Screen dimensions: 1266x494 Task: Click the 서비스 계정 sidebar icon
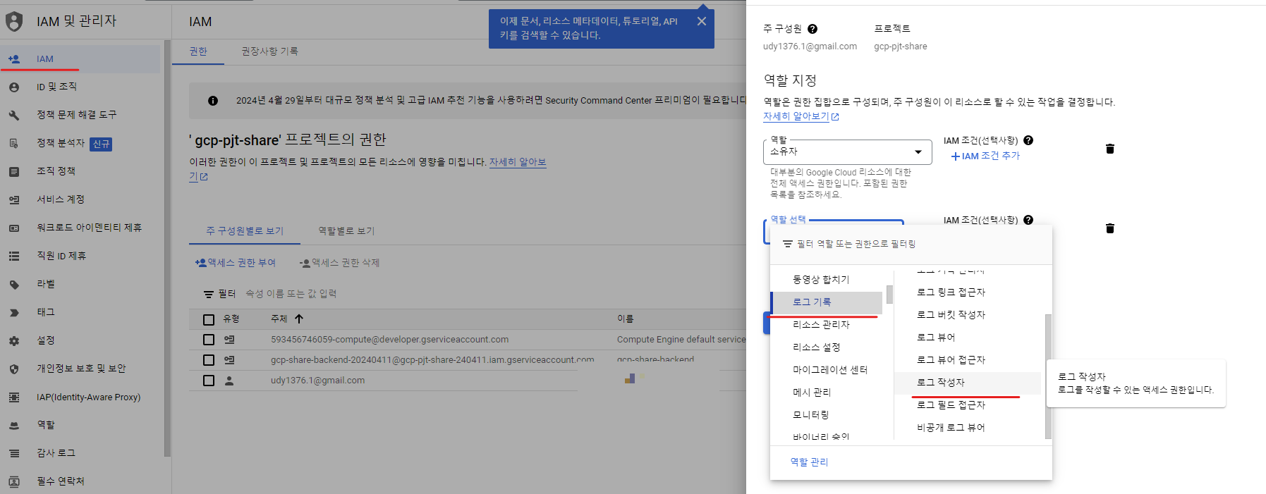point(14,200)
